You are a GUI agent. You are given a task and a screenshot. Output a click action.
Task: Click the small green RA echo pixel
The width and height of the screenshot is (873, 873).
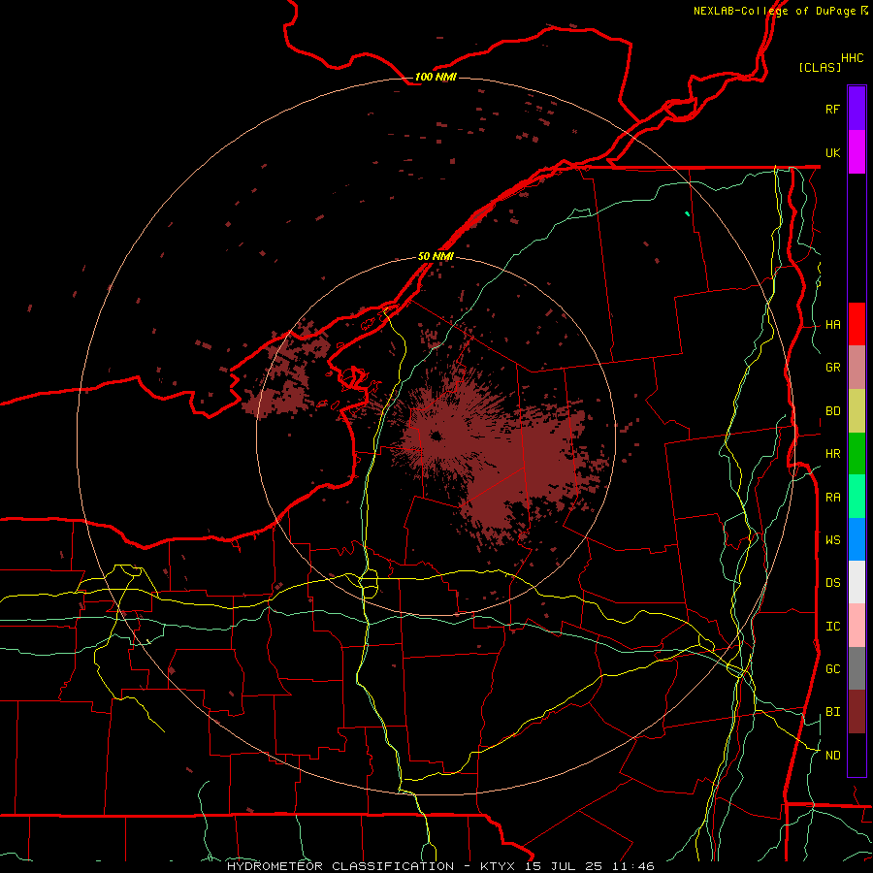click(x=688, y=213)
